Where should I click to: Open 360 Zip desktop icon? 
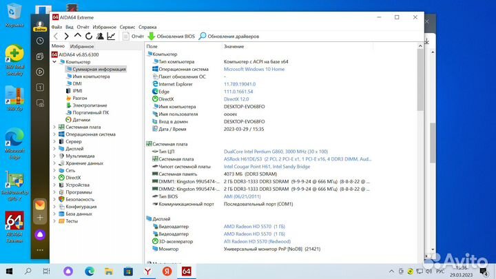point(14,99)
